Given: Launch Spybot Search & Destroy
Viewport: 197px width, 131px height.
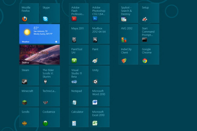Looking at the screenshot, I should (x=128, y=13).
